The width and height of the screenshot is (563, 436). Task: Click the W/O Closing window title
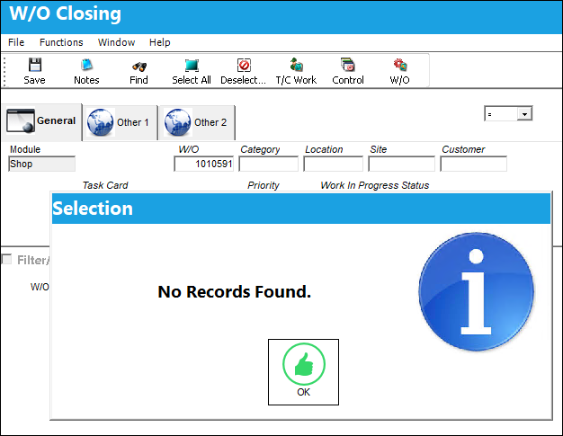click(x=66, y=13)
